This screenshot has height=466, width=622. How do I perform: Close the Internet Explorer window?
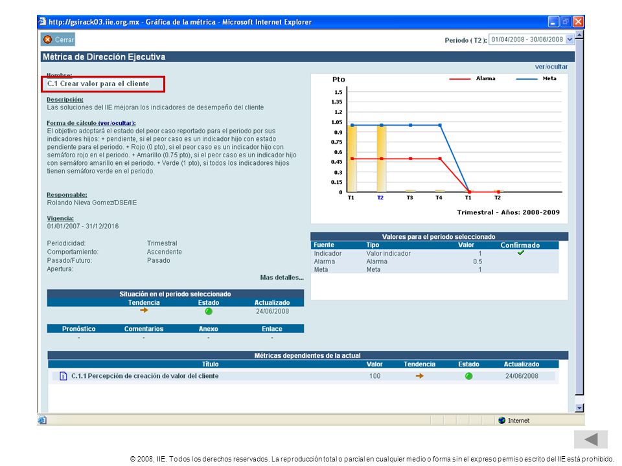coord(579,21)
